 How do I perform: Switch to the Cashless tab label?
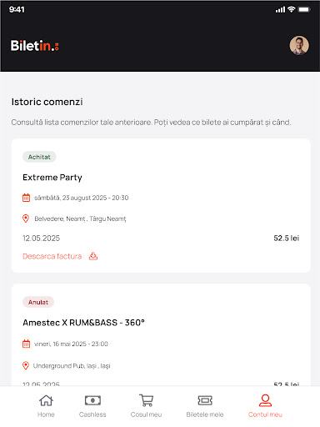(x=92, y=414)
